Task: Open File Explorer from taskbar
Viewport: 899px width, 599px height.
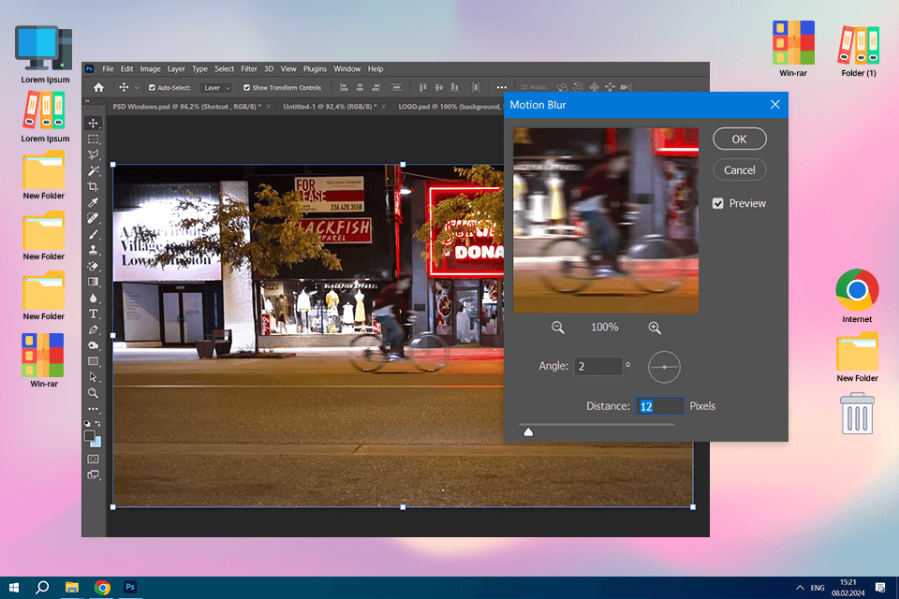Action: tap(72, 588)
